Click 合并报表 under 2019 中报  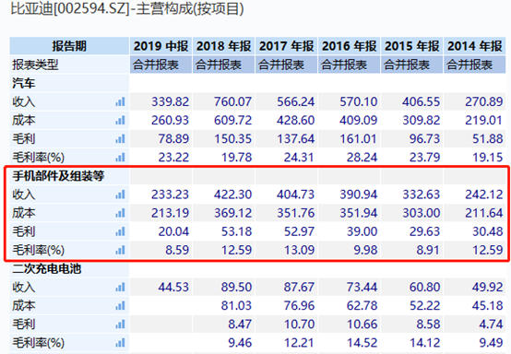(x=156, y=65)
